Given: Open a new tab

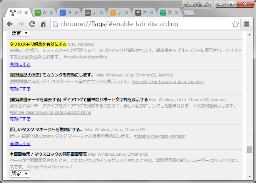Looking at the screenshot, I should pos(189,13).
